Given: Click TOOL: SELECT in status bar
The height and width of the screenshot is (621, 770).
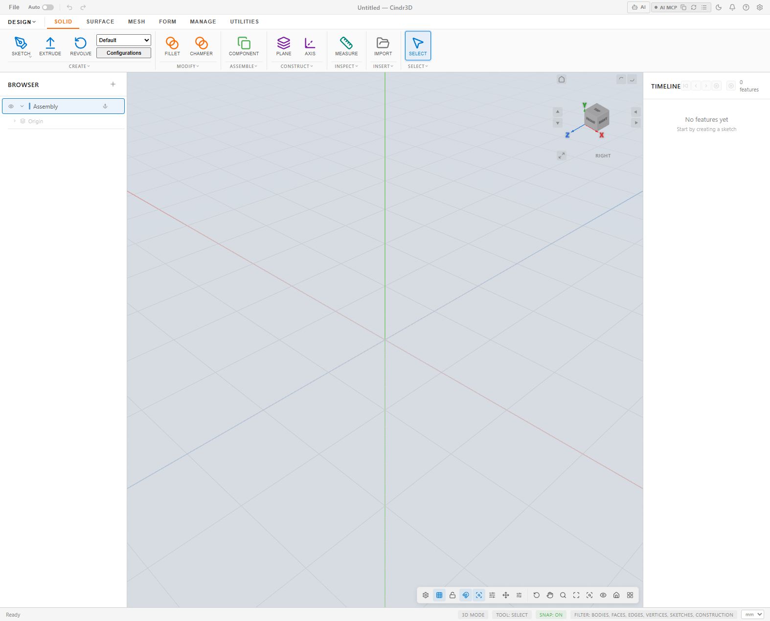Looking at the screenshot, I should (512, 615).
